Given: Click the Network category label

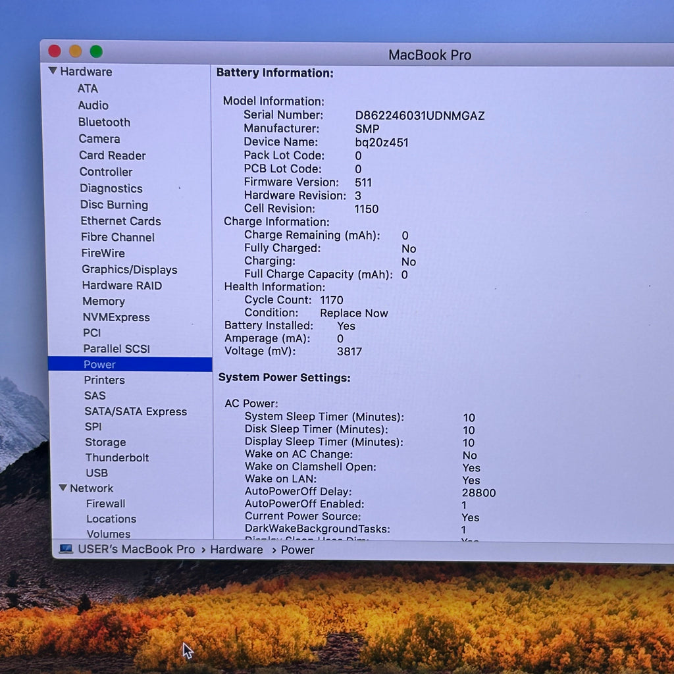Looking at the screenshot, I should pyautogui.click(x=91, y=488).
